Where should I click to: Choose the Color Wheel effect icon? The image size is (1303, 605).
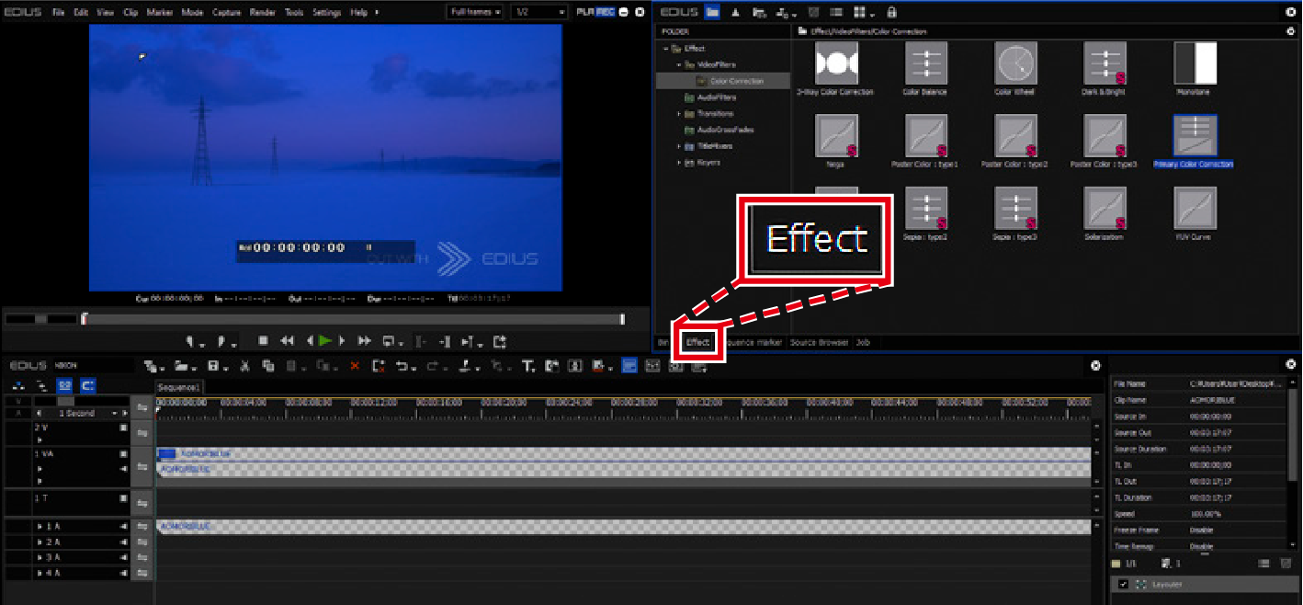tap(1015, 64)
